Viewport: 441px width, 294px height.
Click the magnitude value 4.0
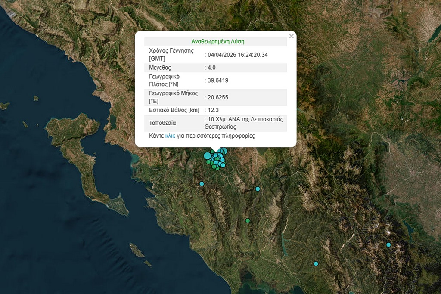click(211, 68)
